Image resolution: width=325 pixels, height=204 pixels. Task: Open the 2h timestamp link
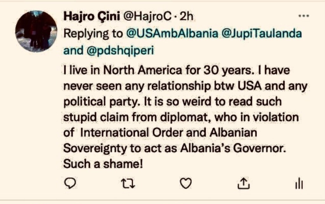coord(186,16)
